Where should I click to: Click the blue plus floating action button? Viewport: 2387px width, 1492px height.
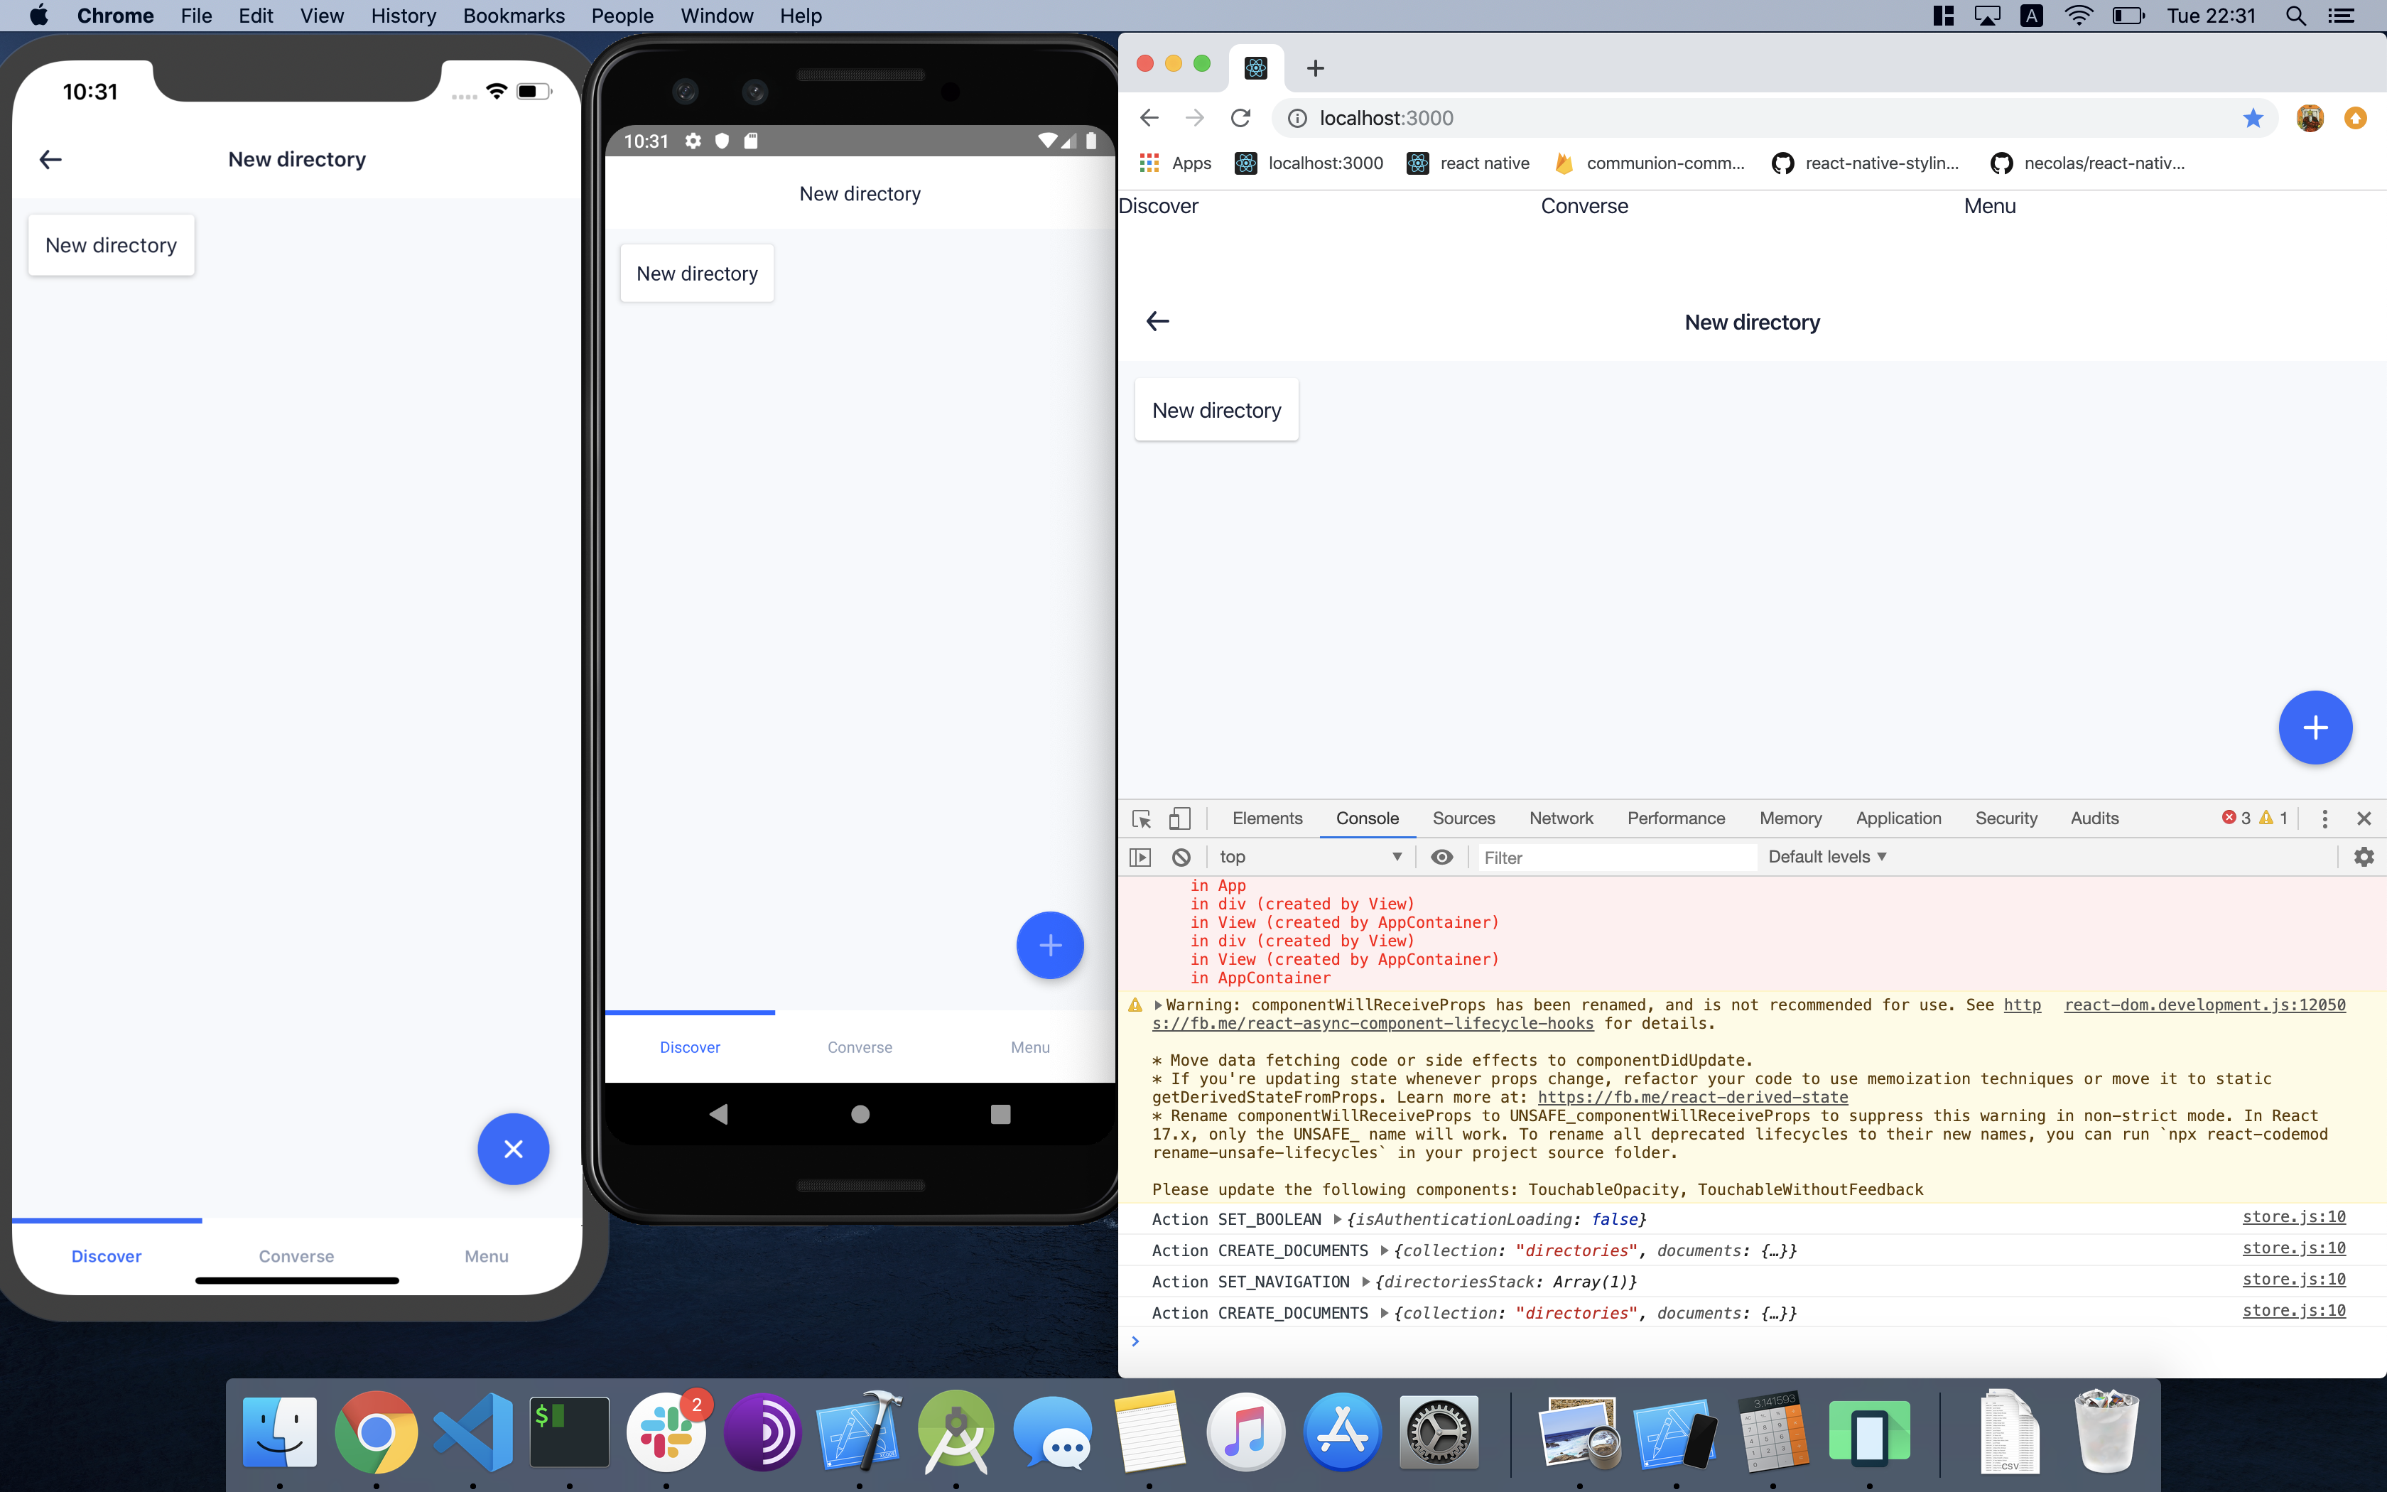2315,728
